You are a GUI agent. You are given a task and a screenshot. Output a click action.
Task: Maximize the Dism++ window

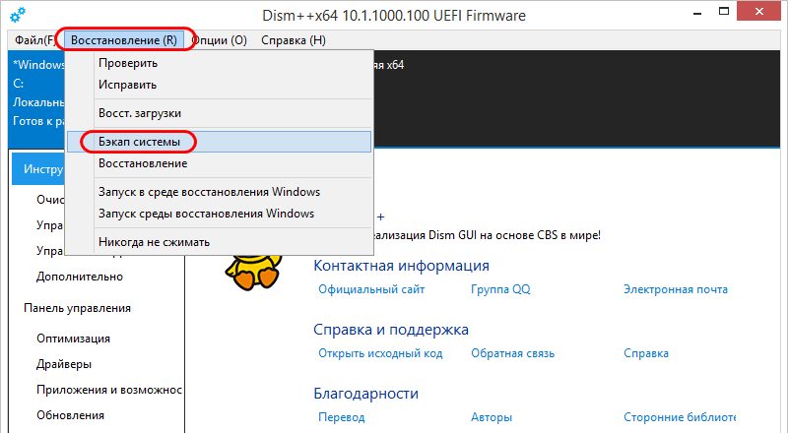point(724,12)
